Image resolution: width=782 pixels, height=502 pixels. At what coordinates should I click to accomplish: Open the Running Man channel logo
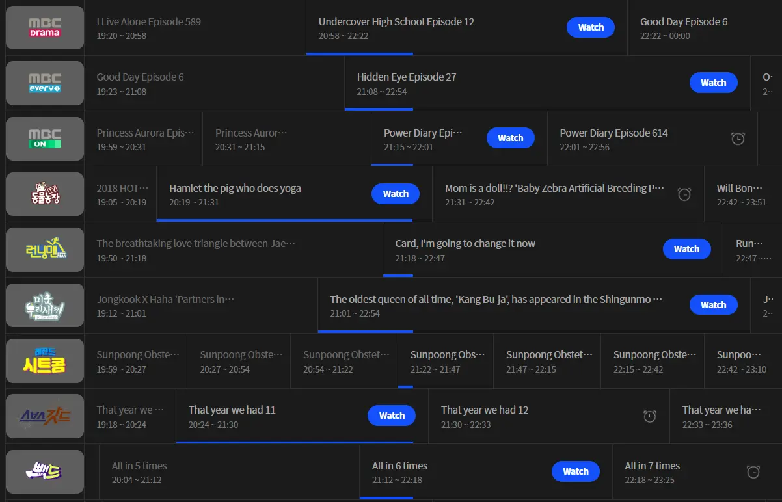45,250
